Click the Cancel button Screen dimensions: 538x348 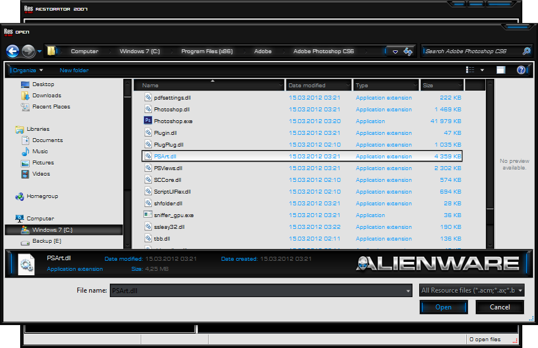pyautogui.click(x=499, y=307)
